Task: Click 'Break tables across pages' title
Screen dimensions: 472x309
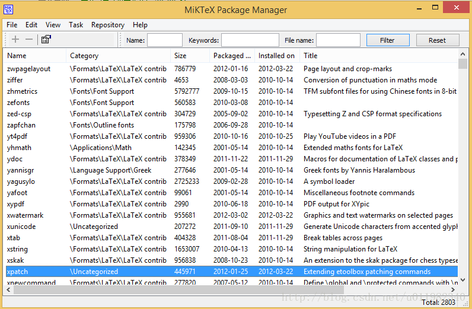Action: pos(343,238)
